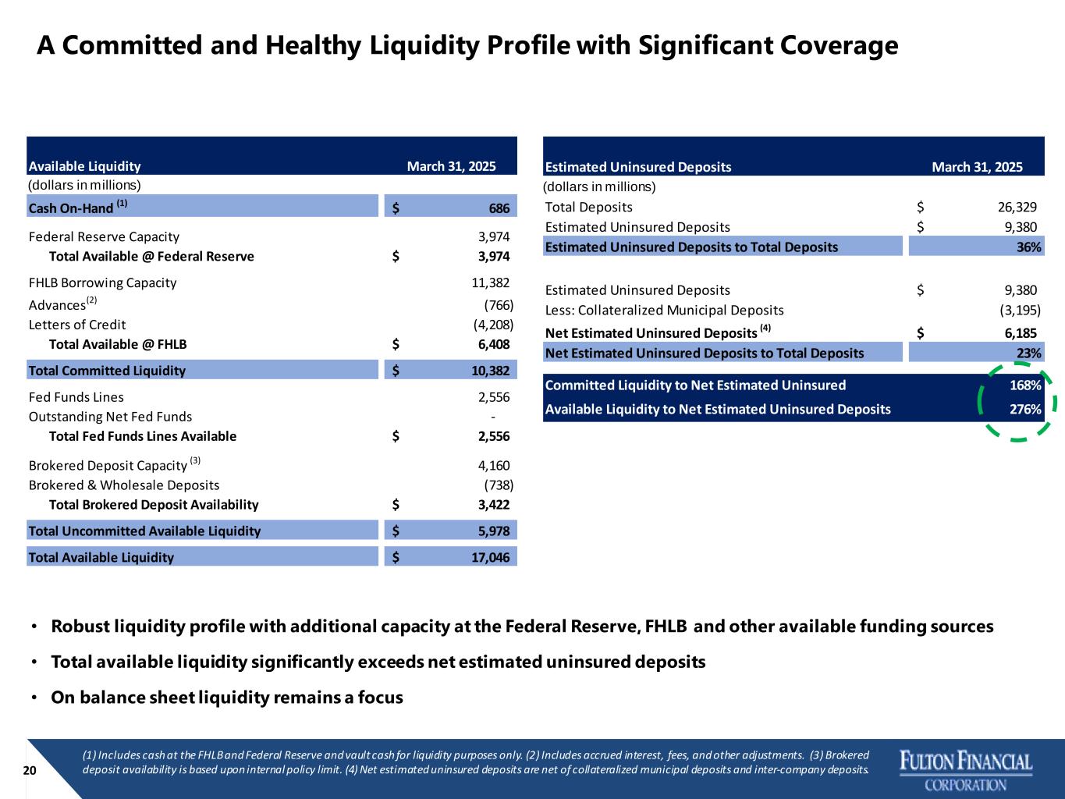The image size is (1065, 799).
Task: Click the bullet about on balance sheet liquidity
Action: [226, 698]
